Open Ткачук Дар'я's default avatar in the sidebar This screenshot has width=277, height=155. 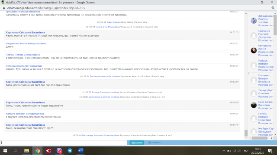(x=254, y=93)
